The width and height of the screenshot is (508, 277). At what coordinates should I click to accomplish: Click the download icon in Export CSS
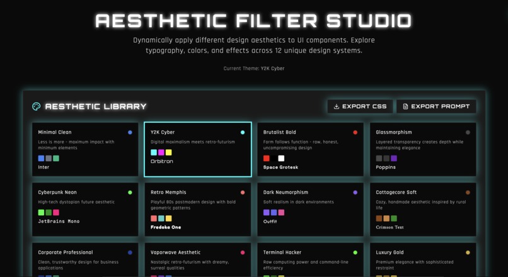click(x=337, y=106)
